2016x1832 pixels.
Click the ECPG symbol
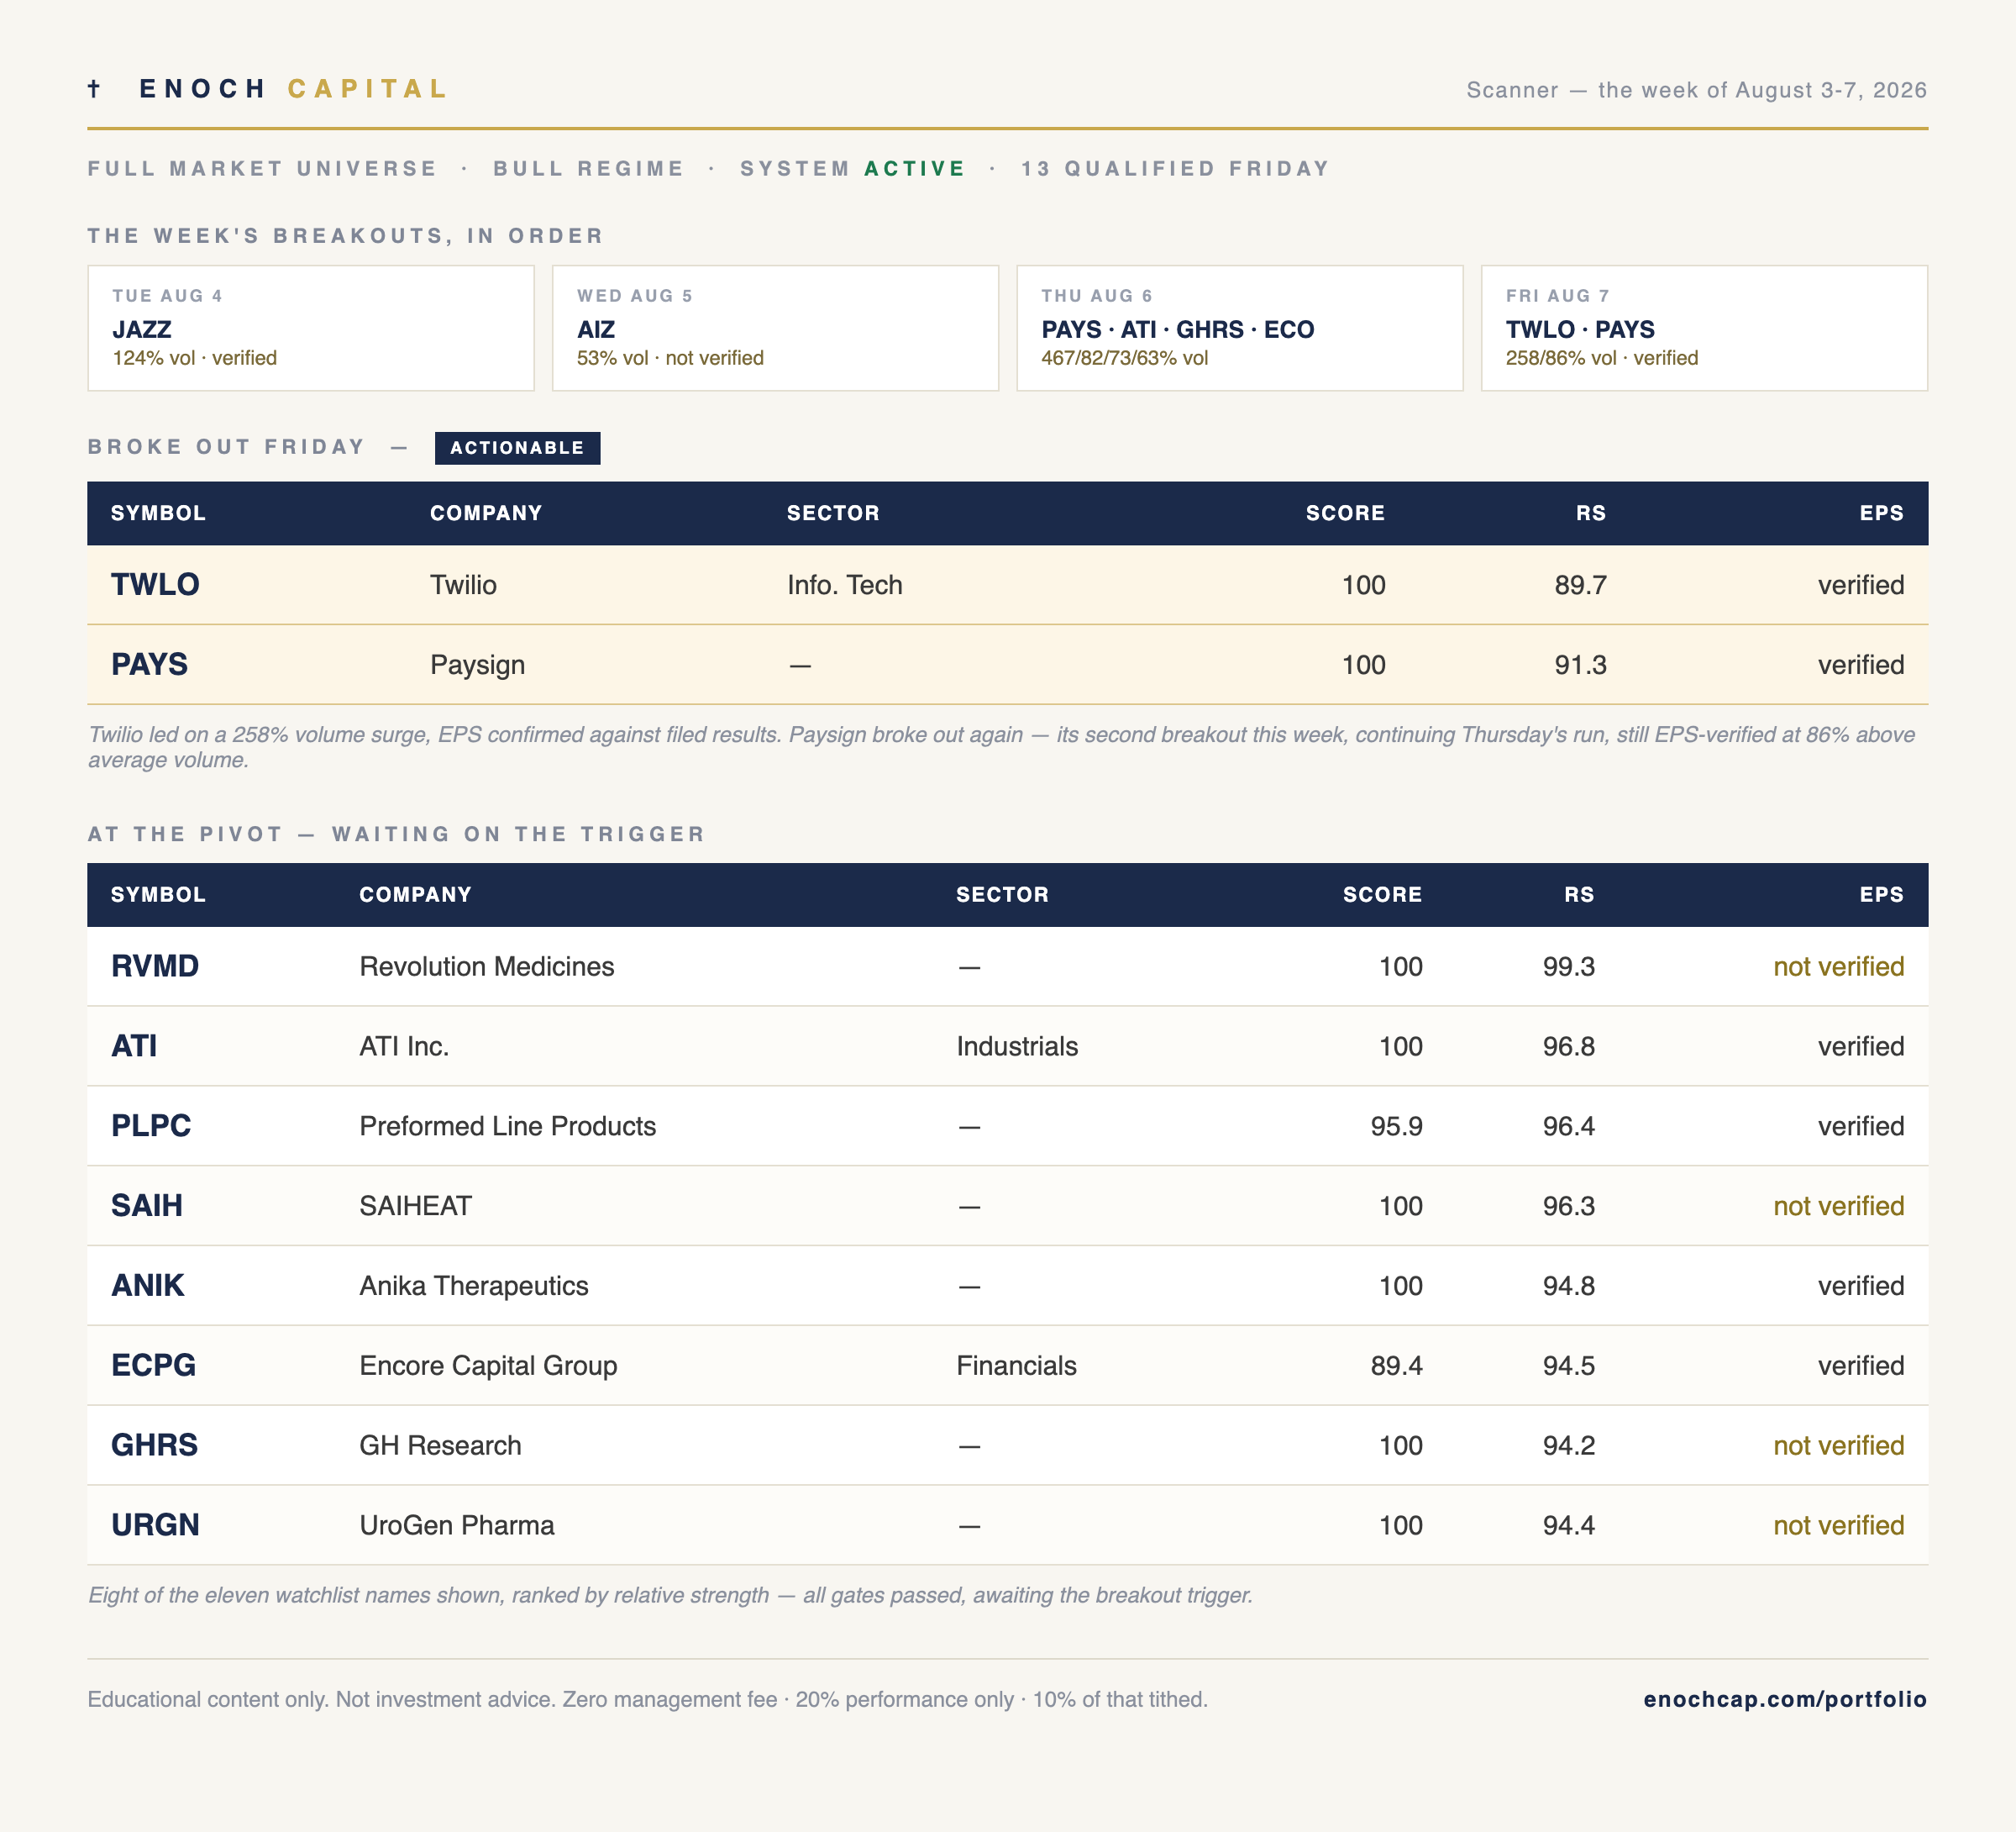point(153,1366)
